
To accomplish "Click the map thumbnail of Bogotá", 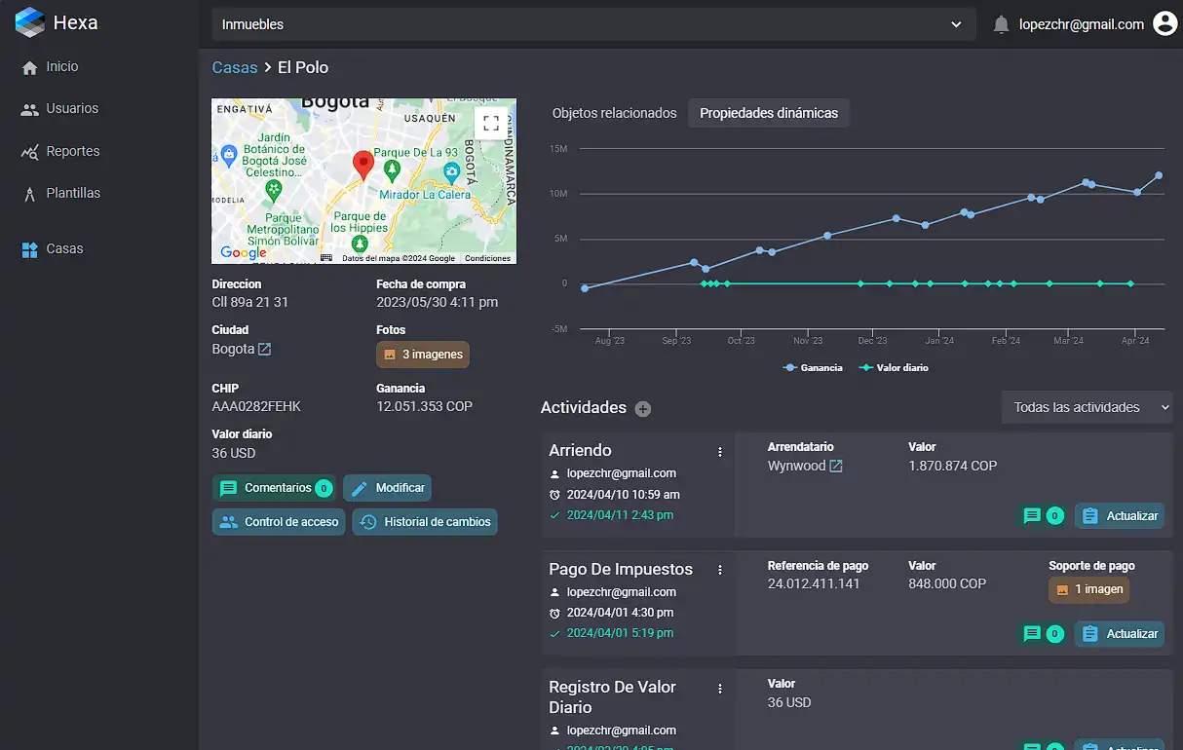I will tap(363, 181).
